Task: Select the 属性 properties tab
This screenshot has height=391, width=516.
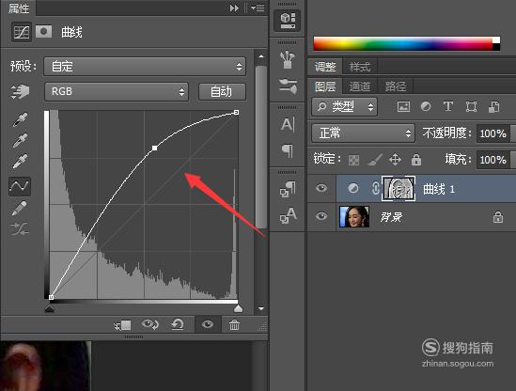Action: point(19,8)
